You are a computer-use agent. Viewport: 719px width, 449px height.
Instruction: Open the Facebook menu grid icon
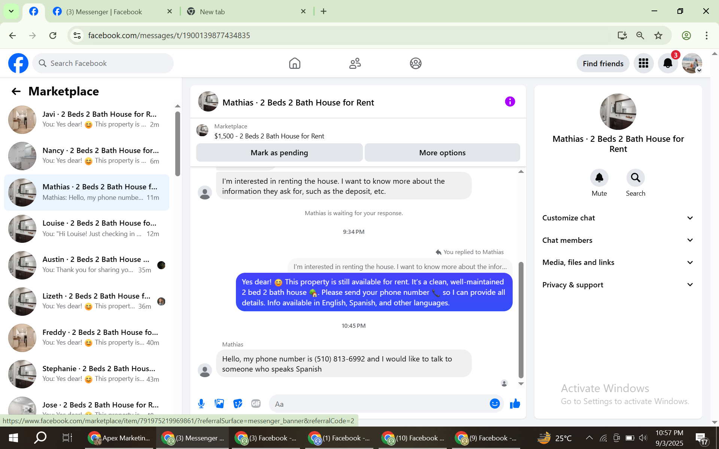click(x=643, y=63)
